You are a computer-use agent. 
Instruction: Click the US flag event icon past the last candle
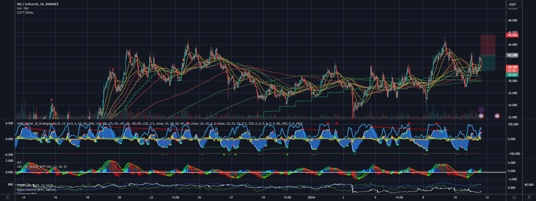pos(497,116)
